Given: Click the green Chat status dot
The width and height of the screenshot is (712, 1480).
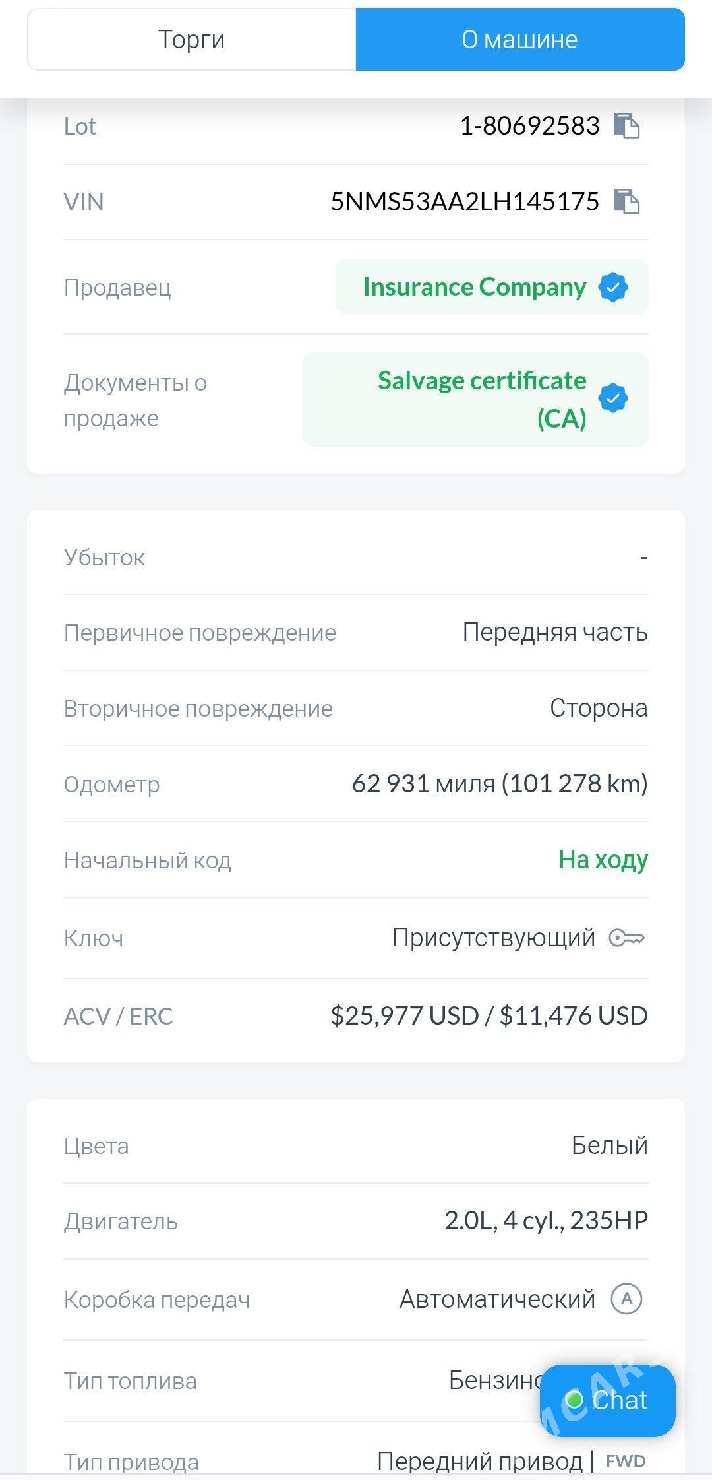Looking at the screenshot, I should pos(575,1400).
